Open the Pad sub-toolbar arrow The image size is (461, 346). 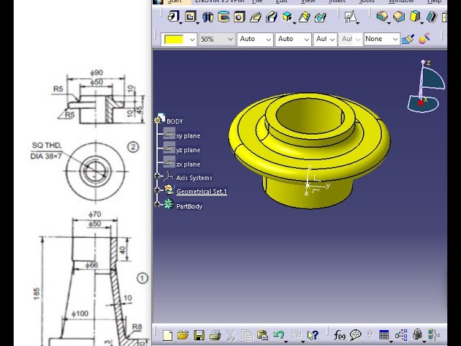[181, 23]
